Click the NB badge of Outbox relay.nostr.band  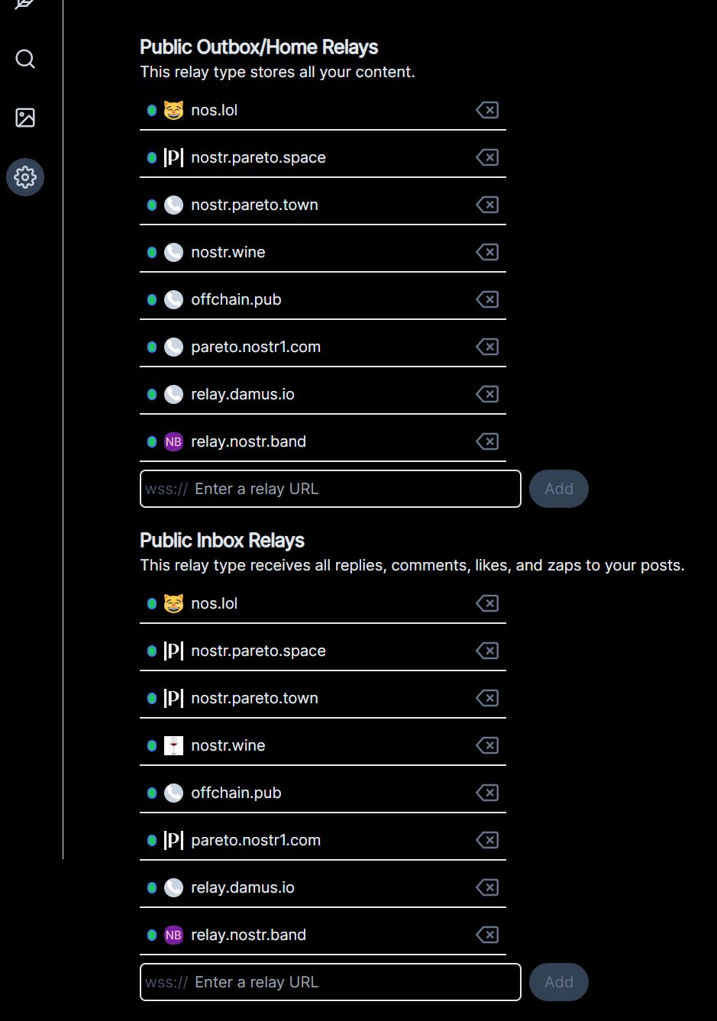[x=174, y=441]
